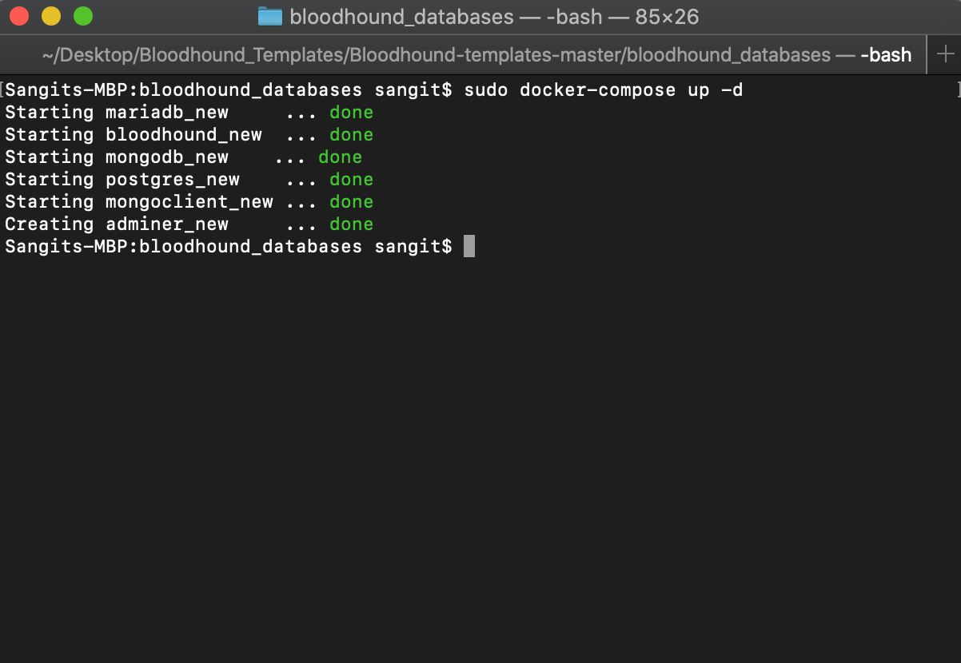Click the postgres_new container name
Screen dimensions: 961x663
(173, 180)
